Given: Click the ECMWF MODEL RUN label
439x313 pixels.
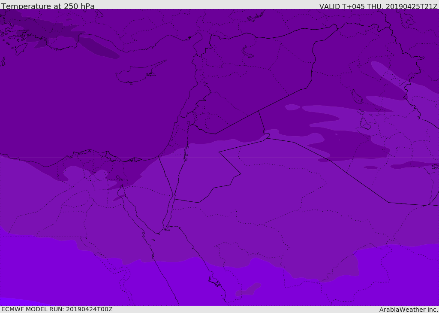Looking at the screenshot, I should [x=57, y=309].
